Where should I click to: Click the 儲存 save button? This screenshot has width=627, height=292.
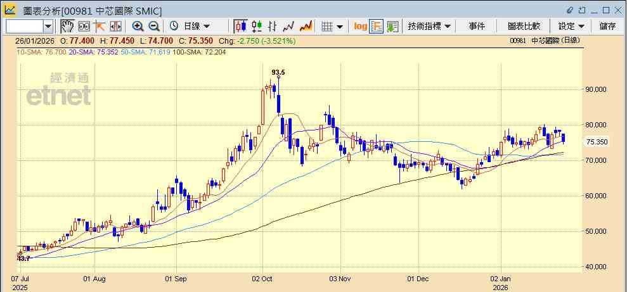click(608, 27)
